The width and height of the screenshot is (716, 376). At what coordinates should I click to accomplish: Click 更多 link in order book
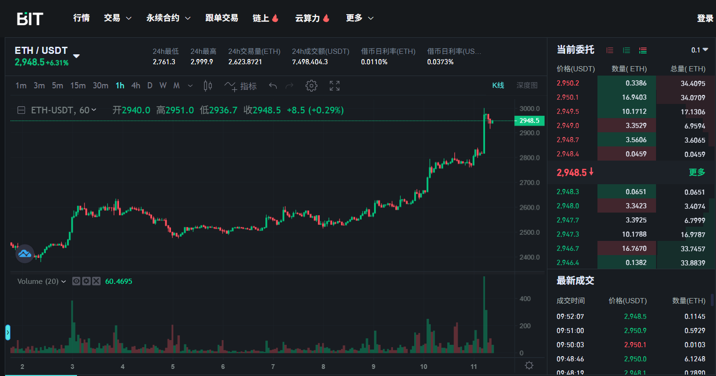tap(697, 172)
